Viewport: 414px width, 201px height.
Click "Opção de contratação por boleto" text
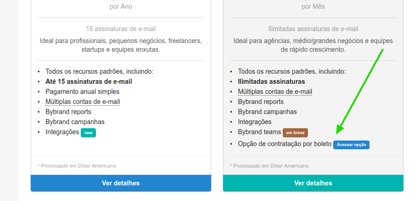285,144
